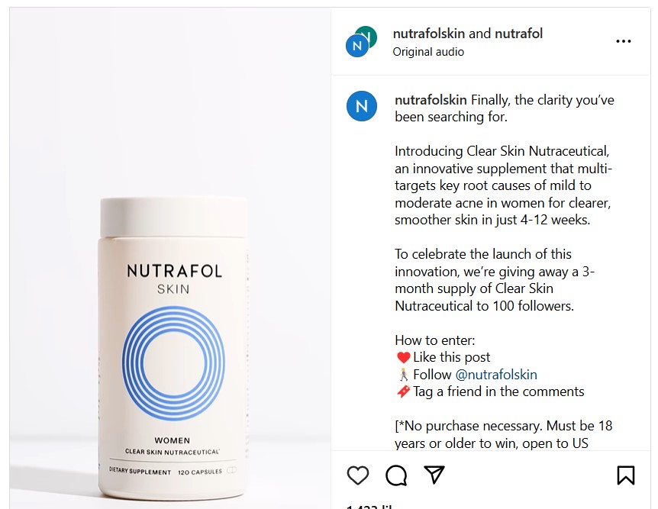Like the post with the heart icon
The width and height of the screenshot is (658, 509).
click(358, 475)
